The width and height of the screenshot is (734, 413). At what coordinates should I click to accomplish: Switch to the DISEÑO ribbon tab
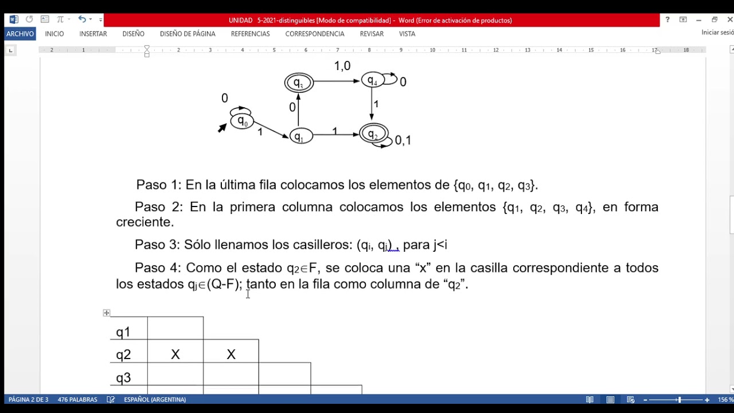pos(133,34)
